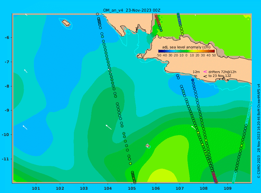The width and height of the screenshot is (261, 193).
Task: Click the sea level anomaly color bar
Action: pos(187,51)
